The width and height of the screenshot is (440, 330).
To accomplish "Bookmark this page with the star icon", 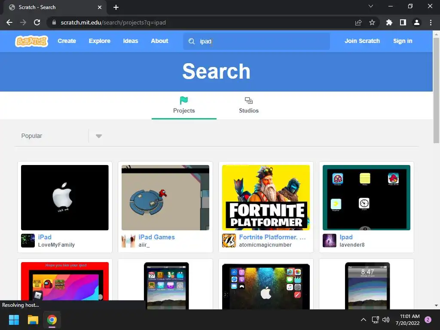I will pos(372,22).
